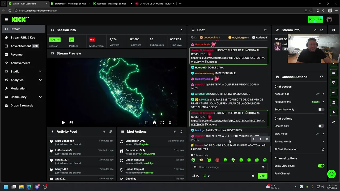The width and height of the screenshot is (340, 191).
Task: Switch to SustentoSB clips browser tab
Action: click(70, 4)
